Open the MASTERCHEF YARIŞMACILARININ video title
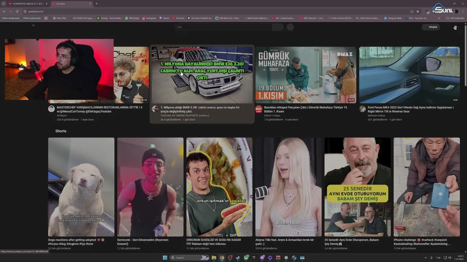This screenshot has height=262, width=467. coord(100,109)
